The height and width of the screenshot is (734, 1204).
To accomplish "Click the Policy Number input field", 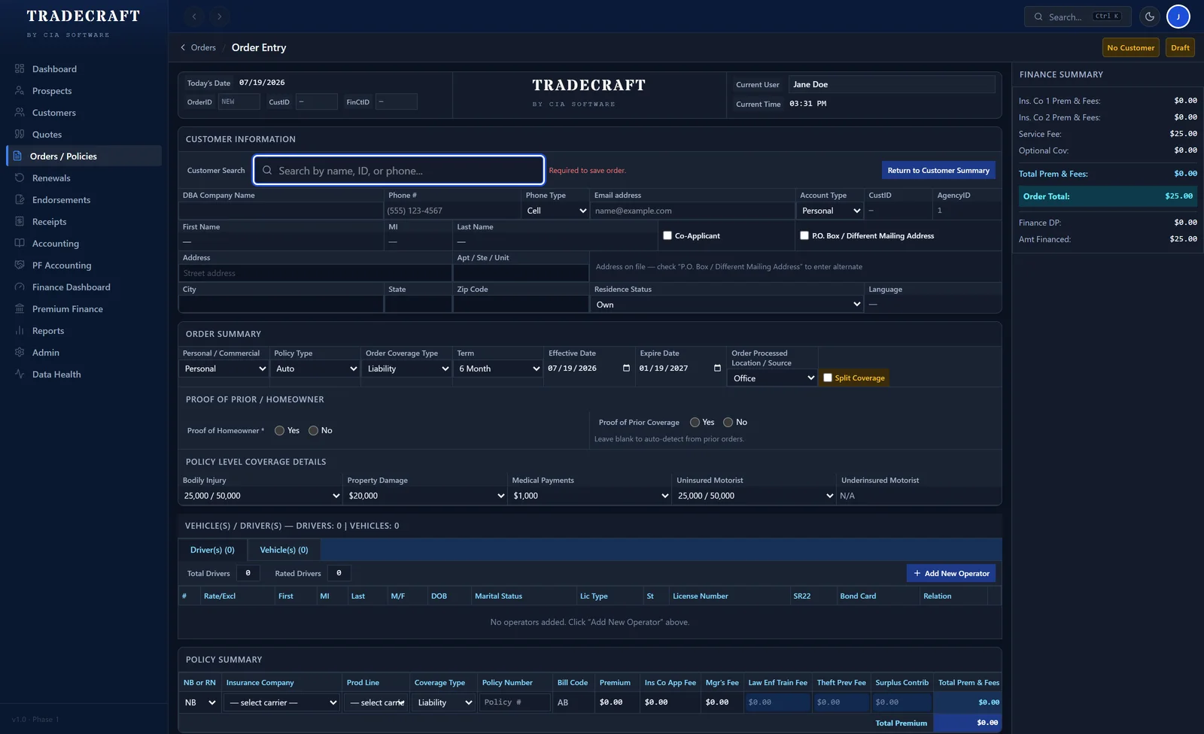I will tap(514, 702).
